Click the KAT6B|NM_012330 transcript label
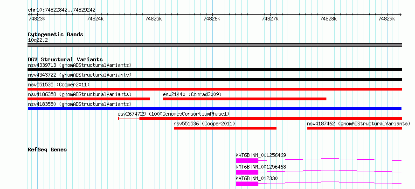 pyautogui.click(x=257, y=178)
